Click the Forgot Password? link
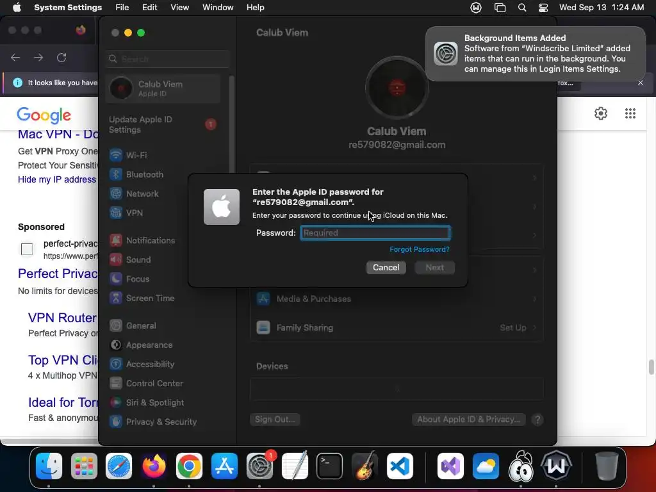 (420, 249)
